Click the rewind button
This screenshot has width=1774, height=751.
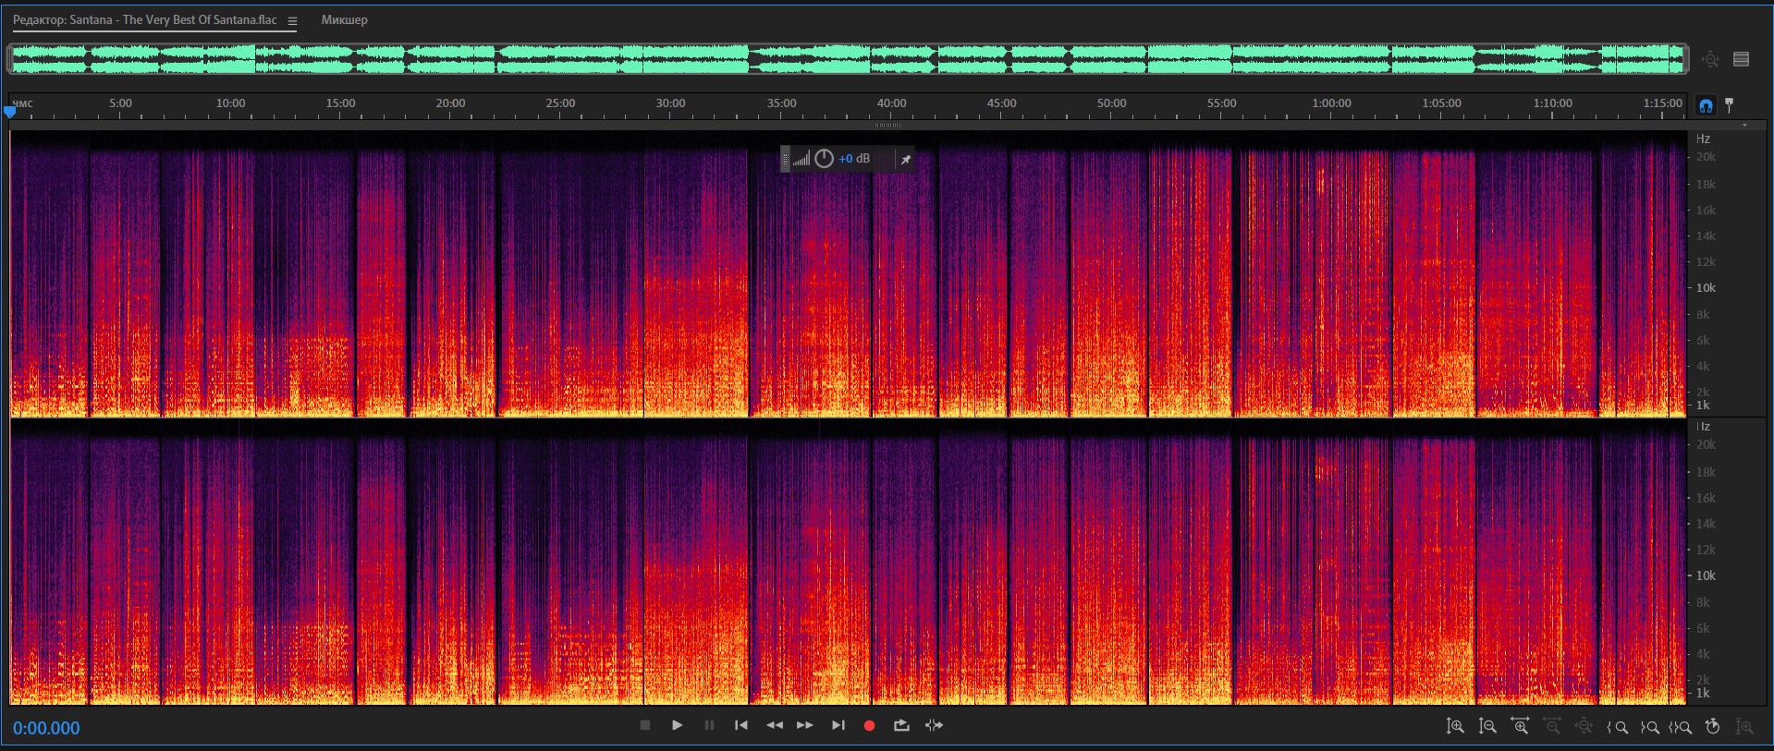pyautogui.click(x=774, y=725)
